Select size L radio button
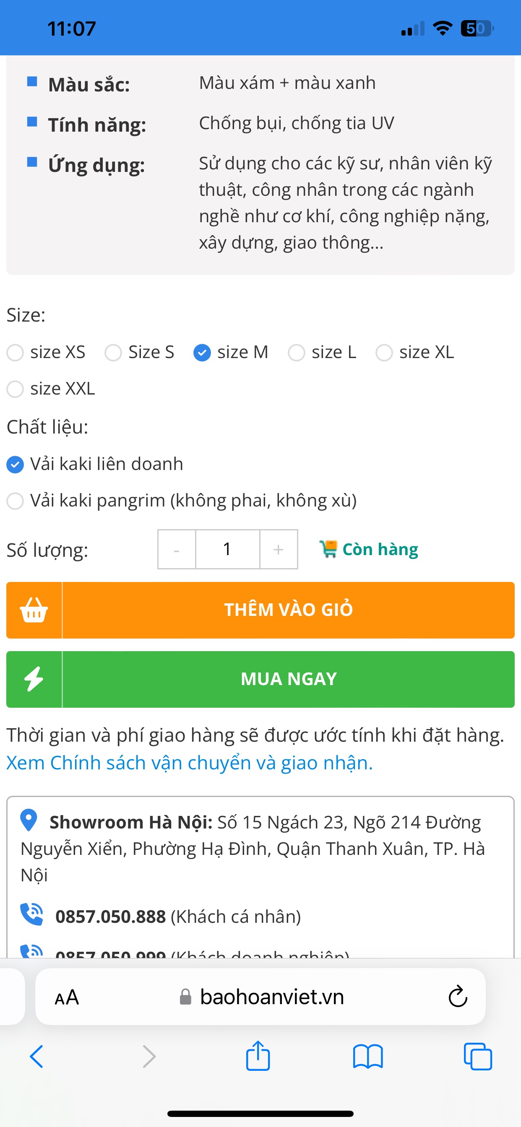The image size is (521, 1127). [x=297, y=353]
